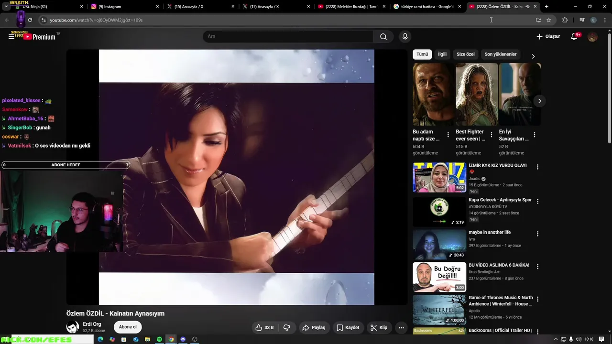Open options for Kupa Gelecek video
This screenshot has width=612, height=344.
point(537,202)
